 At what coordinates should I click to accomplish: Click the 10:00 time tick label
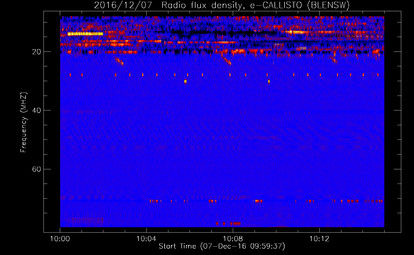coord(60,239)
